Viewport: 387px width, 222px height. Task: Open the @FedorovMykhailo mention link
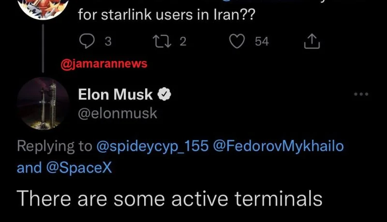(x=278, y=146)
